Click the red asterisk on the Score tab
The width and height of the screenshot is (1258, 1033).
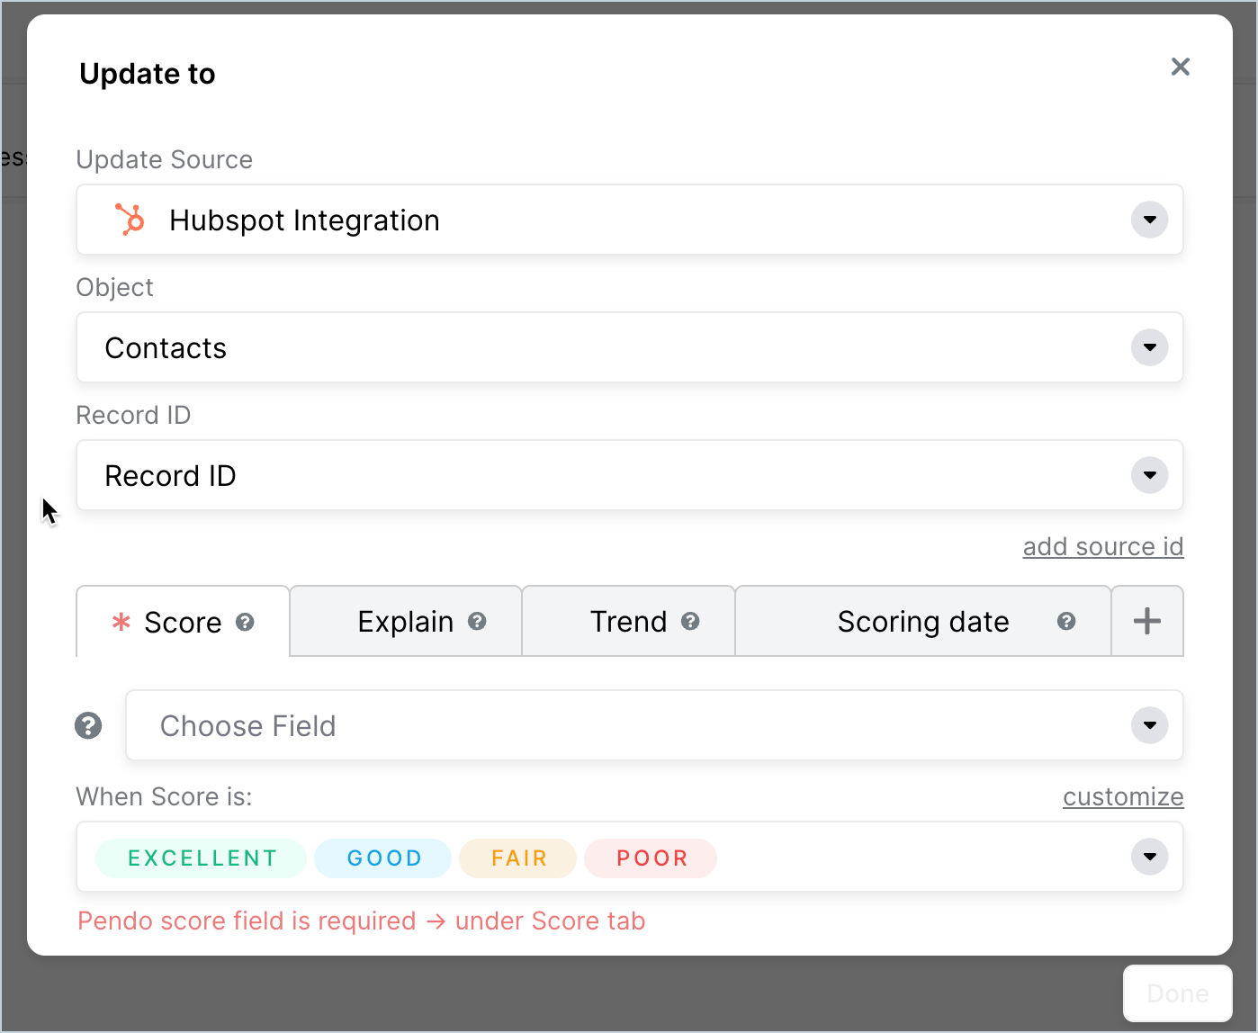[x=121, y=622]
